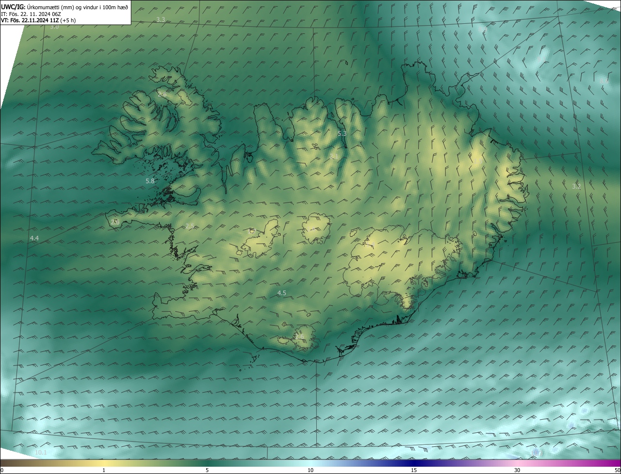Click the color scale tick label 10
Screen dimensions: 621x474
310,470
